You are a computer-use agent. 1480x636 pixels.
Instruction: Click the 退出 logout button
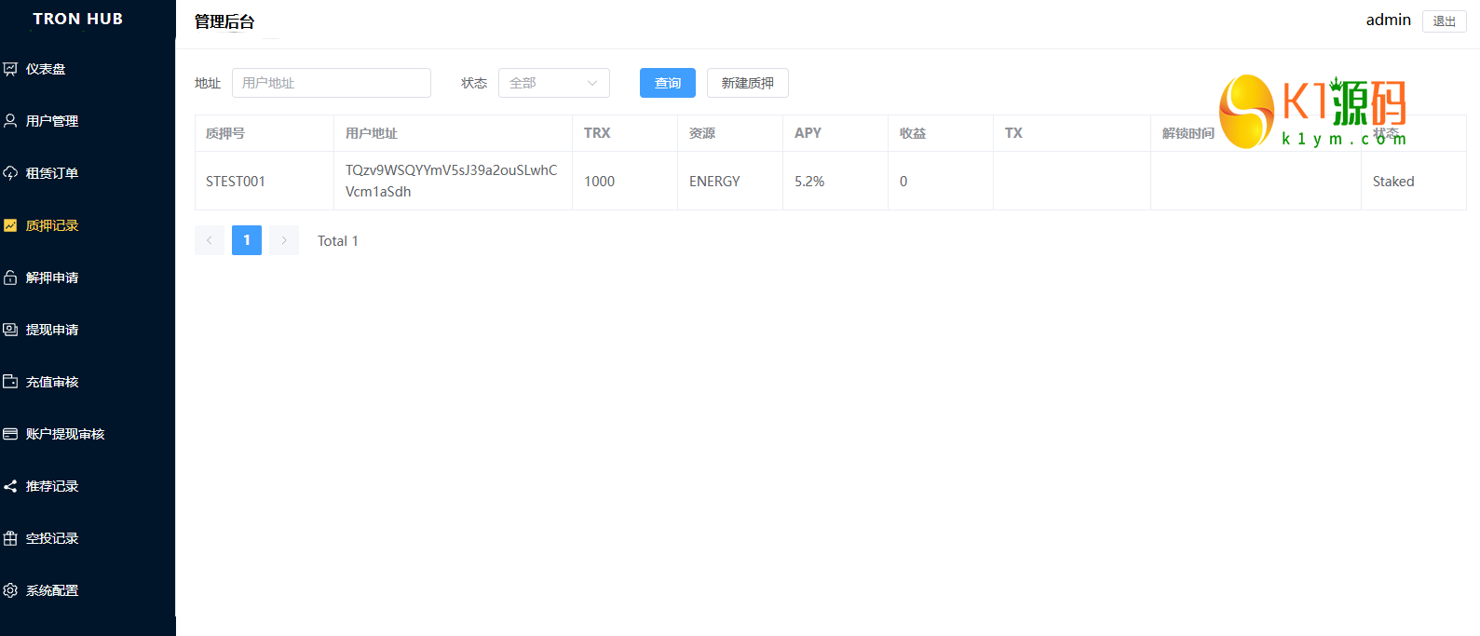coord(1445,21)
